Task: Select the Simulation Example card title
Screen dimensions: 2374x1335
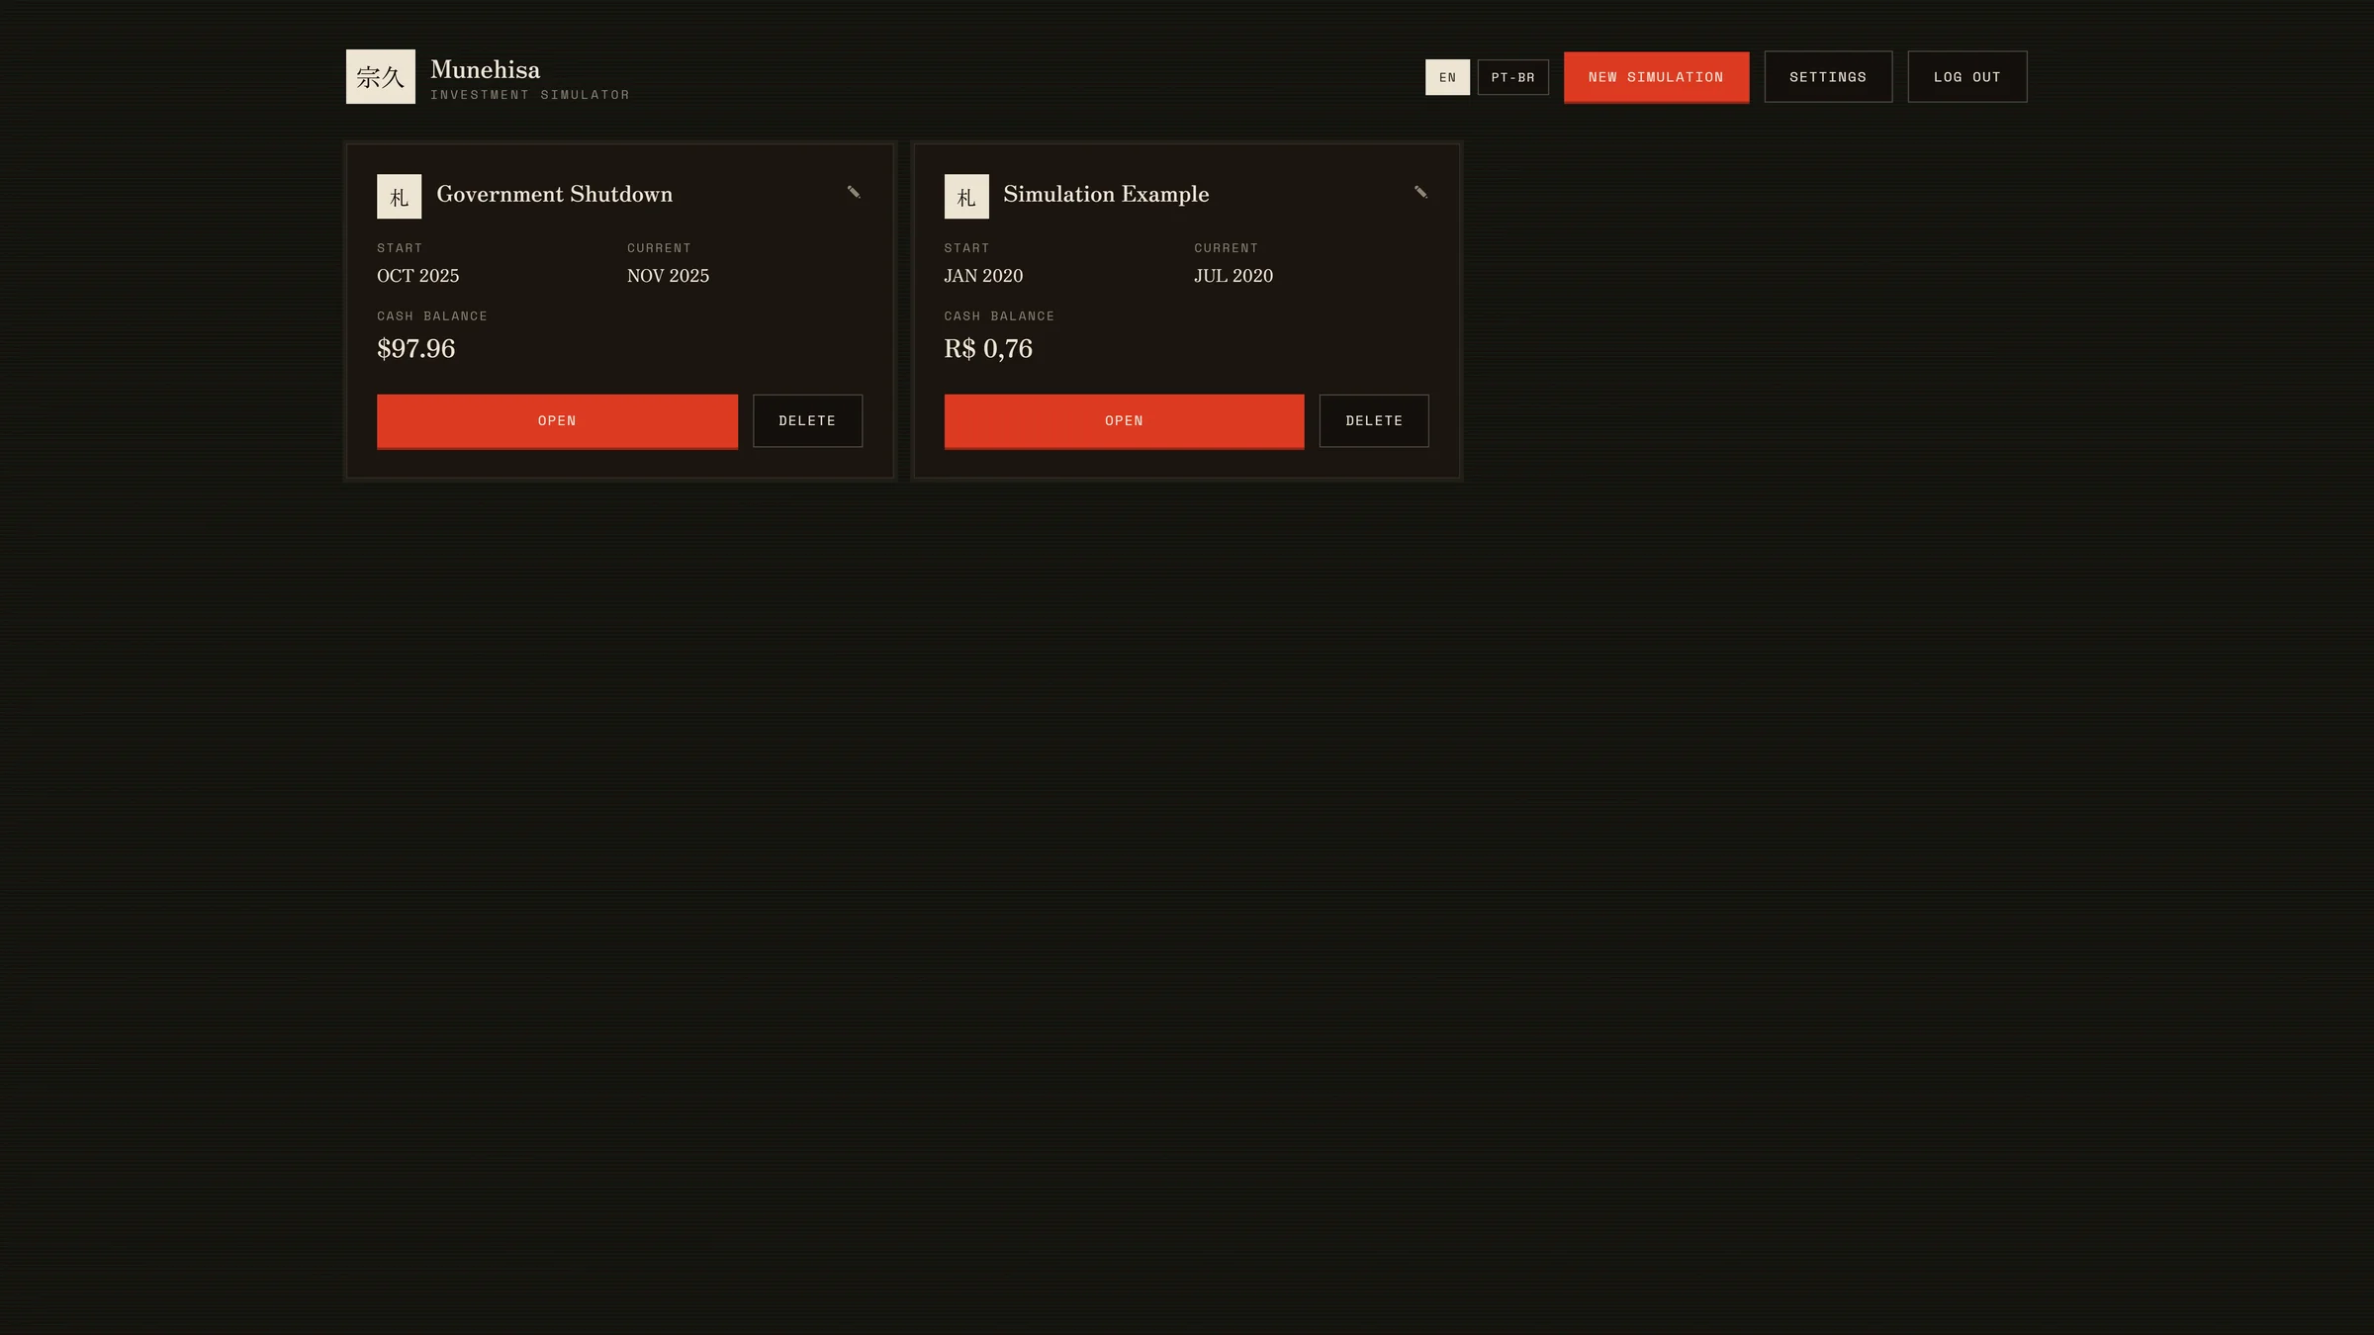Action: (x=1106, y=194)
